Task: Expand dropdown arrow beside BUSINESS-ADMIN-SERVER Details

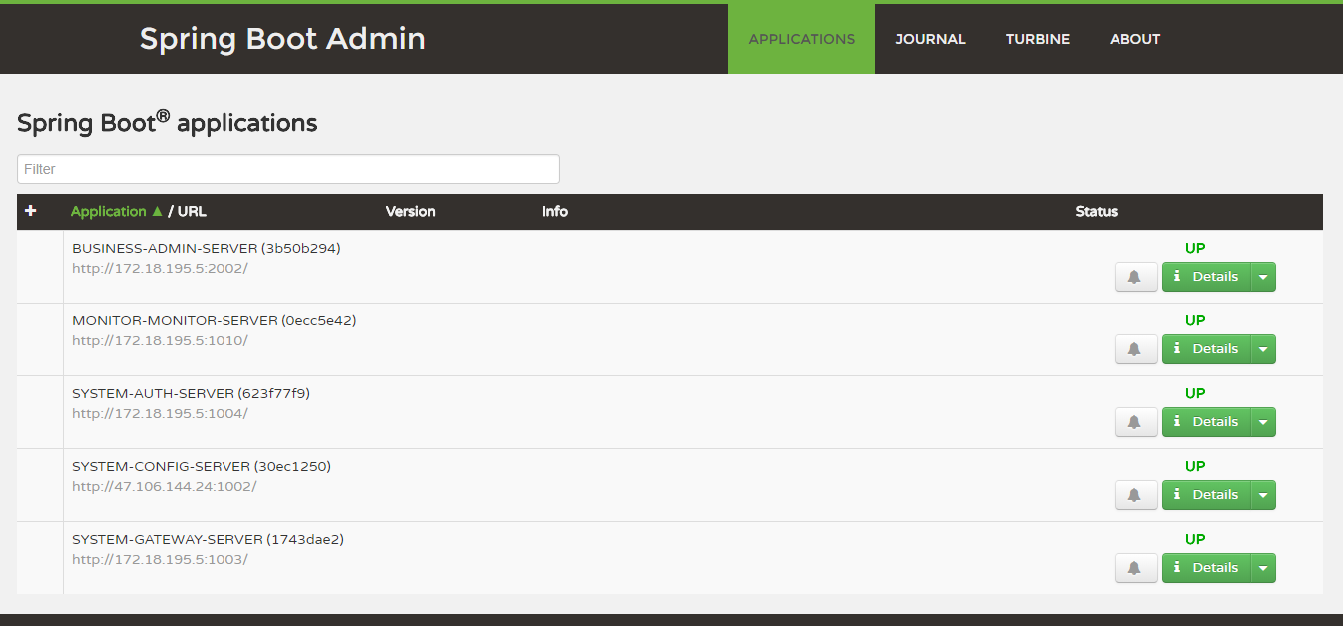Action: (1263, 277)
